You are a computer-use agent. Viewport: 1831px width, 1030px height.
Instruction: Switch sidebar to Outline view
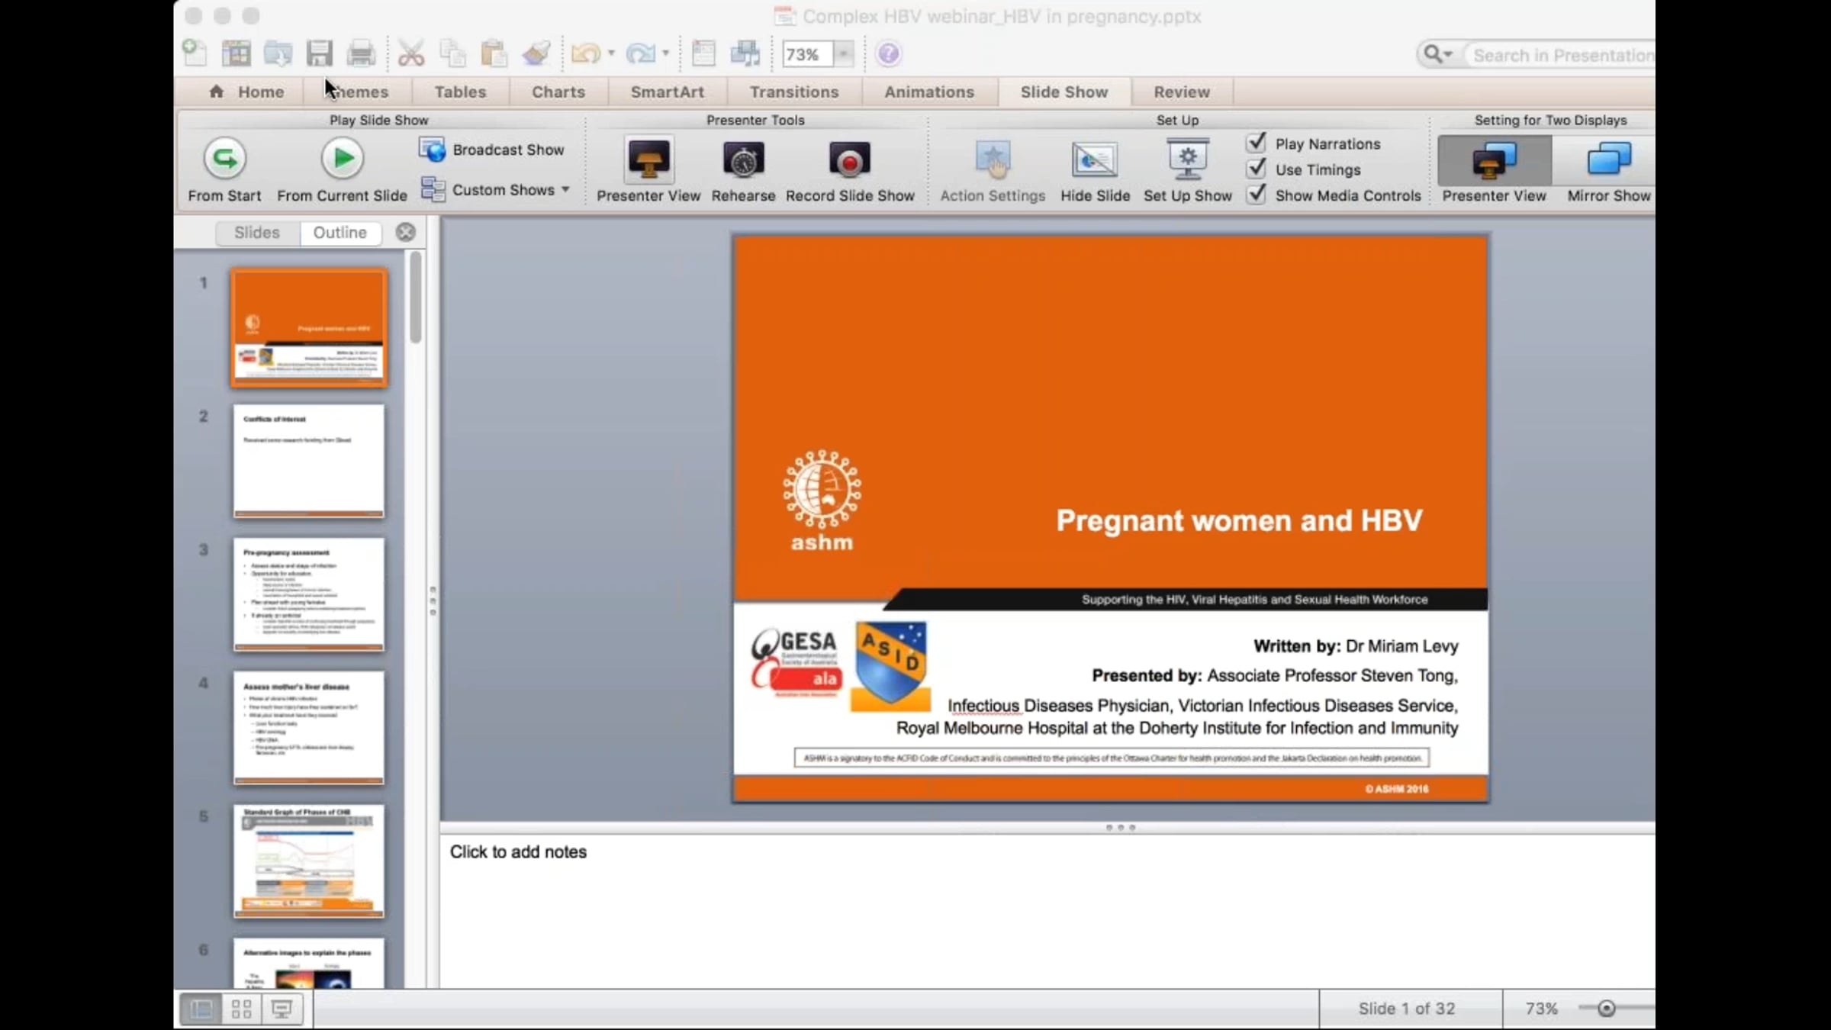click(339, 232)
